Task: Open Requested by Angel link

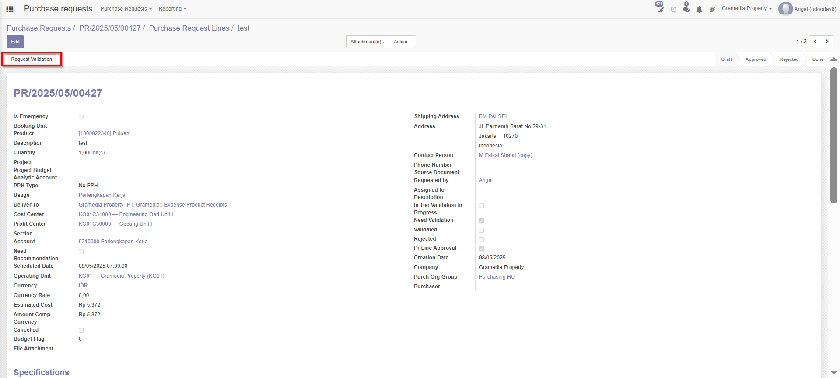Action: [x=486, y=180]
